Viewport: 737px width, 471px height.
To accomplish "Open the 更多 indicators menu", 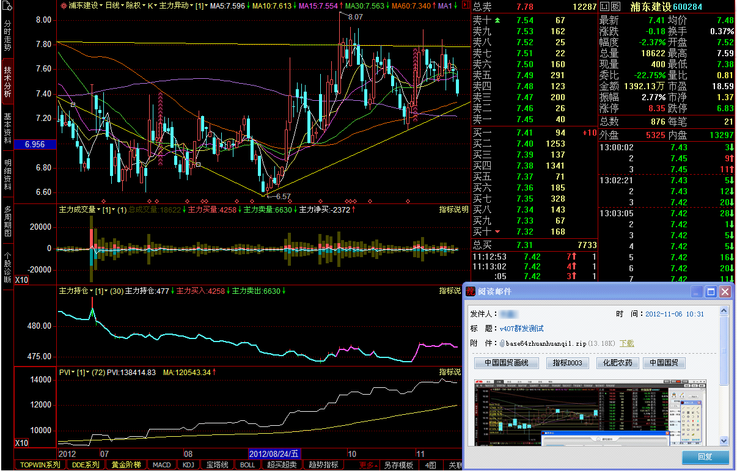I will click(368, 465).
